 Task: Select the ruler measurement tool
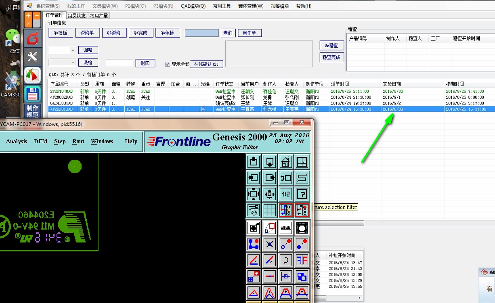[286, 228]
